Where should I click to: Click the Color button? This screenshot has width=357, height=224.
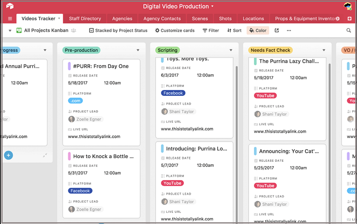tap(258, 30)
